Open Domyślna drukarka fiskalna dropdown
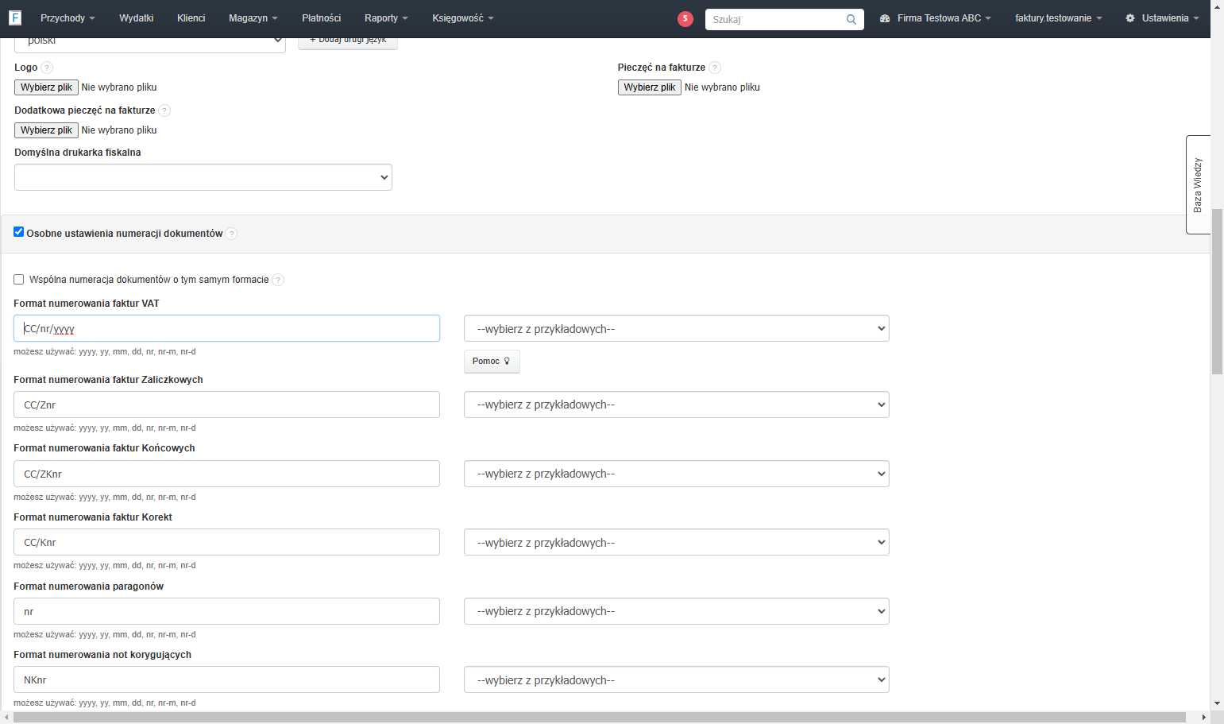The image size is (1224, 724). (x=203, y=177)
